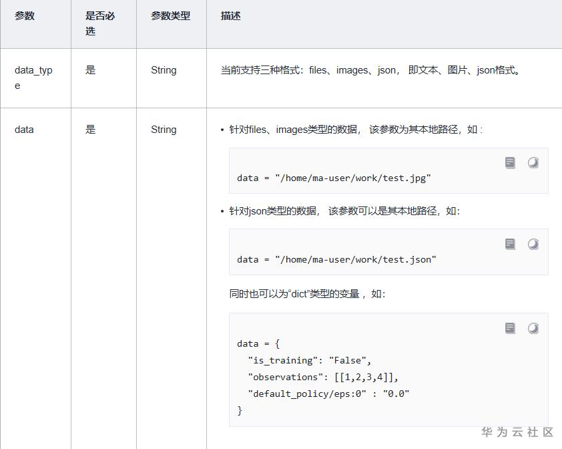The width and height of the screenshot is (562, 449).
Task: Click copy icon on test.jpg code block
Action: coord(511,163)
